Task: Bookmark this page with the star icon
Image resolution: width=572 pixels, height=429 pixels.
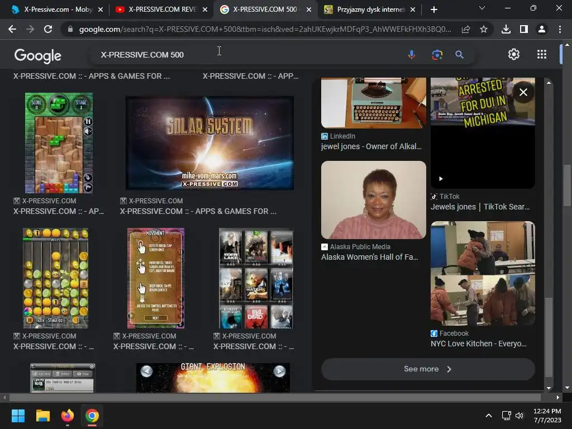Action: tap(484, 29)
